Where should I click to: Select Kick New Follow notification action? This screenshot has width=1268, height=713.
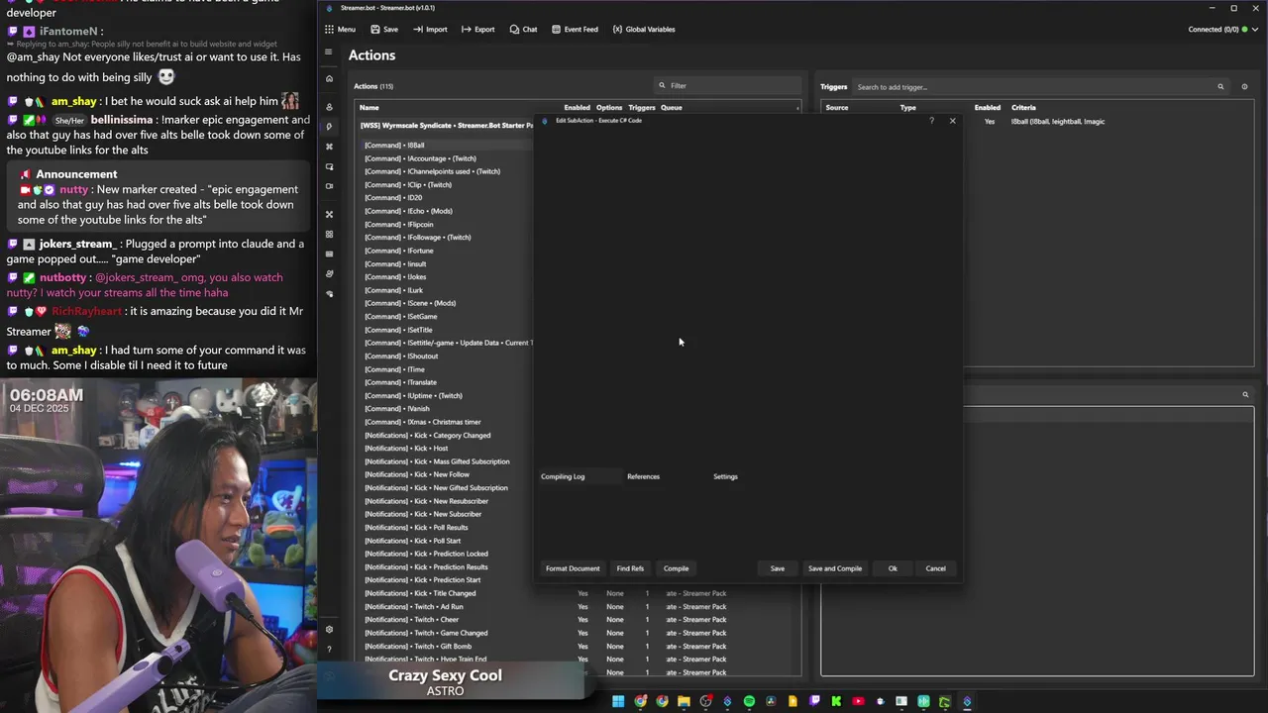[417, 474]
